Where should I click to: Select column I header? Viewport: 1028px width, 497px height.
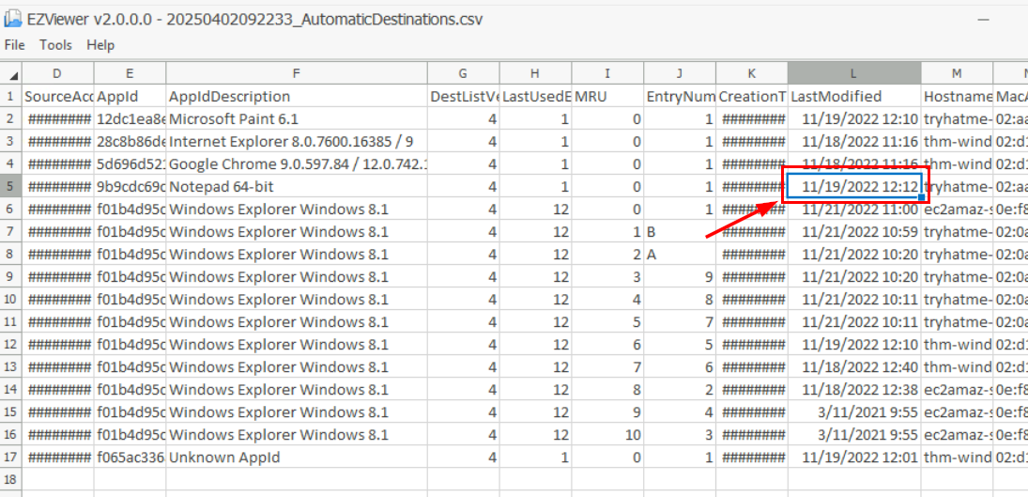click(607, 73)
